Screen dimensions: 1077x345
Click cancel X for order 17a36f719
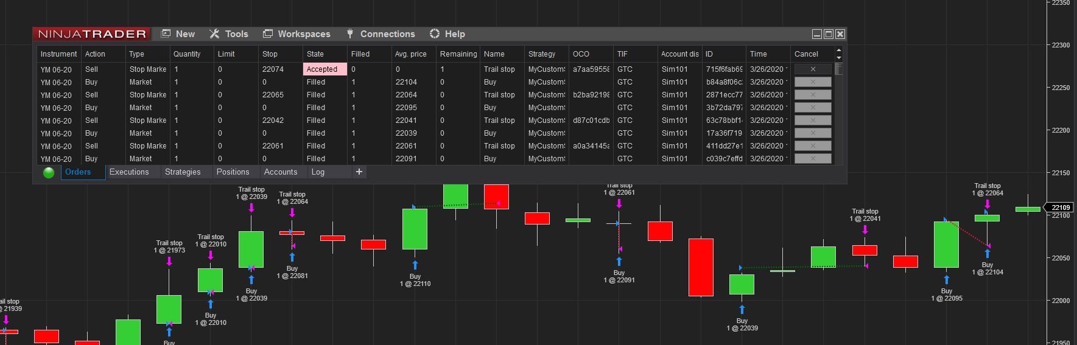(813, 133)
